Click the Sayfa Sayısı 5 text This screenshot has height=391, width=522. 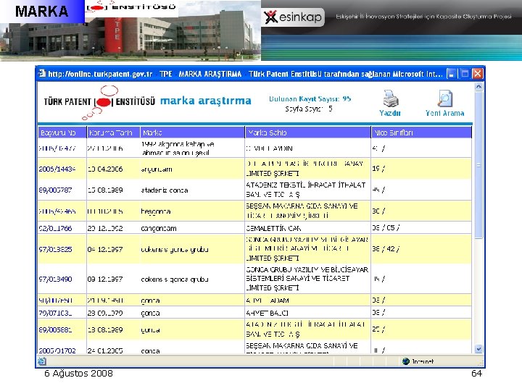(309, 109)
